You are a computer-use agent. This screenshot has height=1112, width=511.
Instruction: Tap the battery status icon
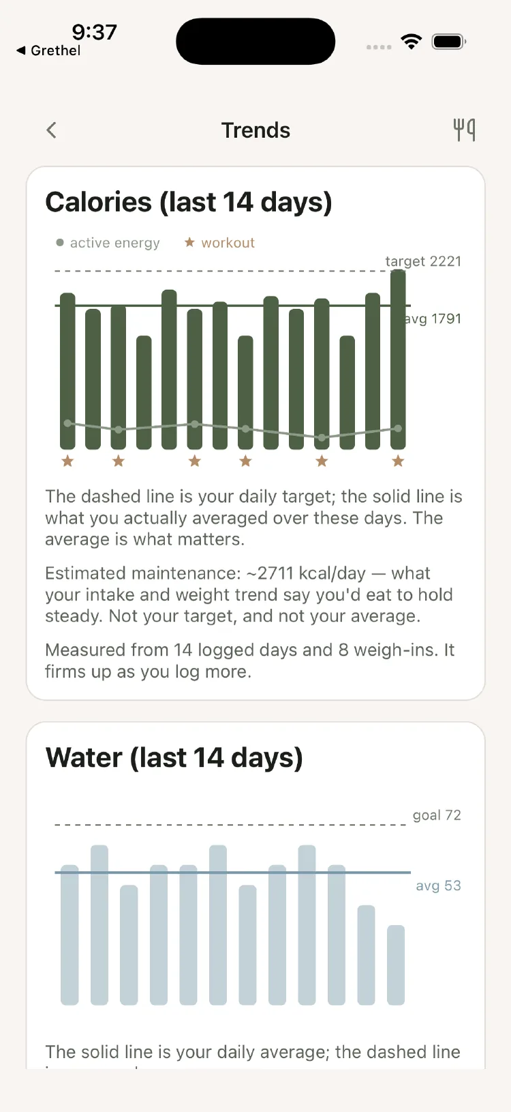tap(449, 42)
